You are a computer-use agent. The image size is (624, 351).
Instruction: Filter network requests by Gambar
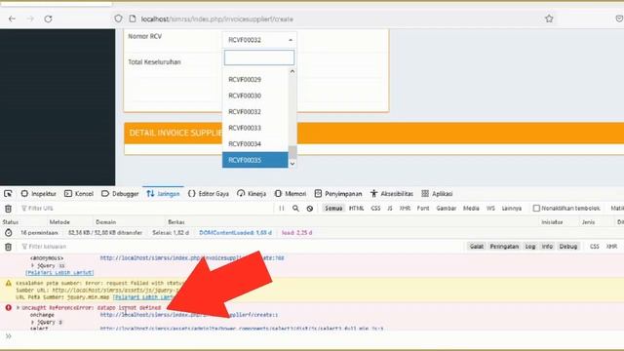[x=447, y=208]
